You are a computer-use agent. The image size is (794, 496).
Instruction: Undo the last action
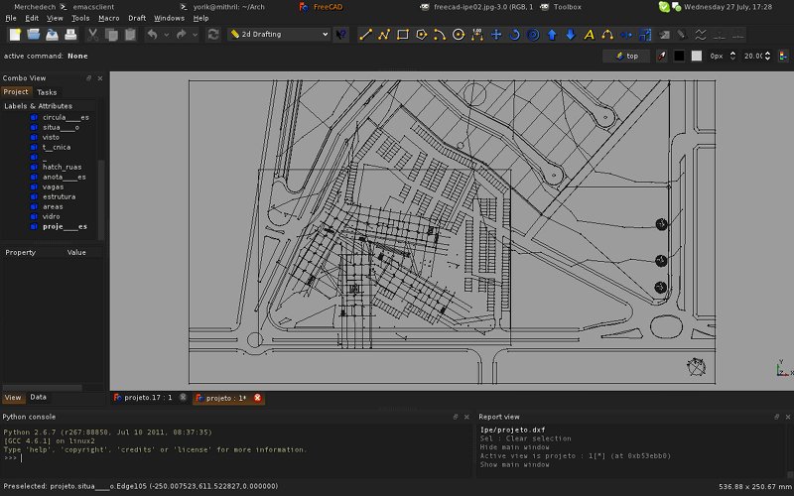click(x=152, y=35)
